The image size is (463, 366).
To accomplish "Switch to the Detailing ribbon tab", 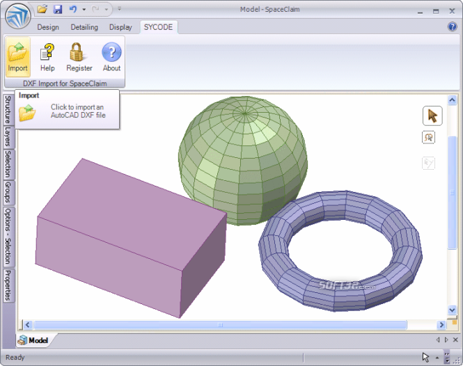I will [x=84, y=27].
